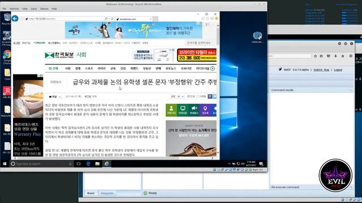Click the Firefox bookmark star icon
The height and width of the screenshot is (203, 362).
click(315, 56)
